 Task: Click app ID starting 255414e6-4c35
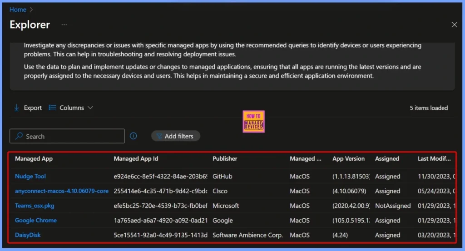click(x=160, y=191)
